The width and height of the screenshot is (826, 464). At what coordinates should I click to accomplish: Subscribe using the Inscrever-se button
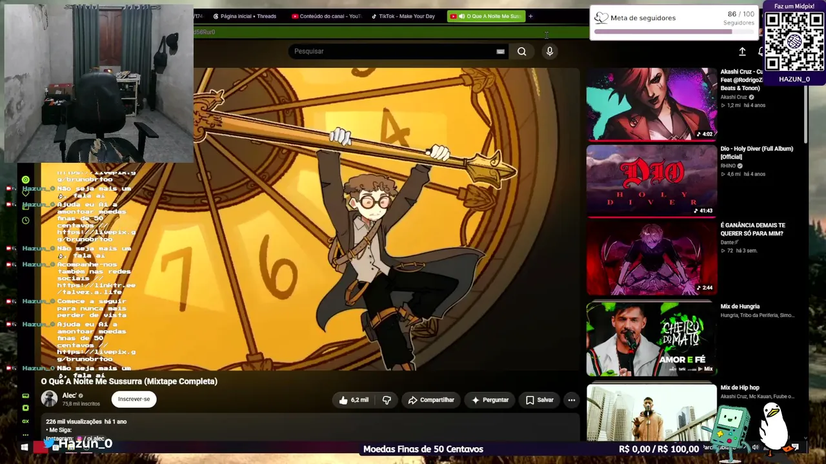coord(134,399)
